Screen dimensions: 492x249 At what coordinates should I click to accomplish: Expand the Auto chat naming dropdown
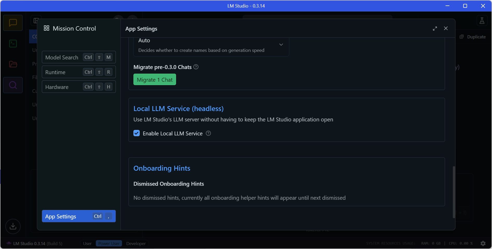(281, 45)
